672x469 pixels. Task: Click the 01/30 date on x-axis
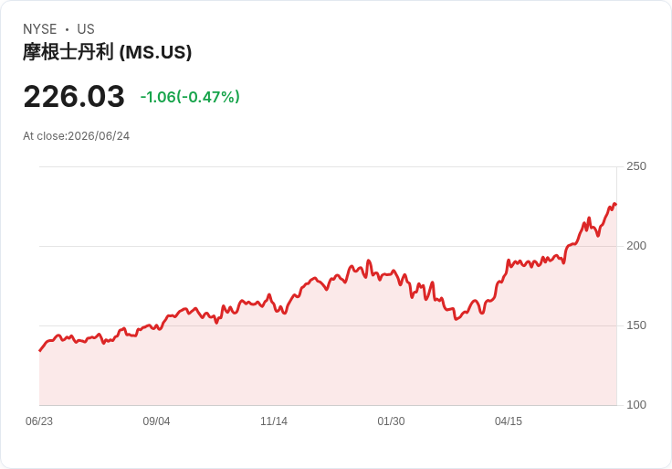(x=391, y=421)
